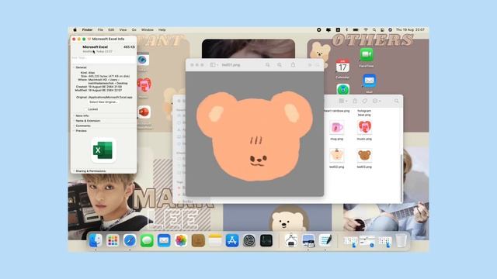Open the App Store from the Dock
Image resolution: width=497 pixels, height=279 pixels.
tap(232, 241)
